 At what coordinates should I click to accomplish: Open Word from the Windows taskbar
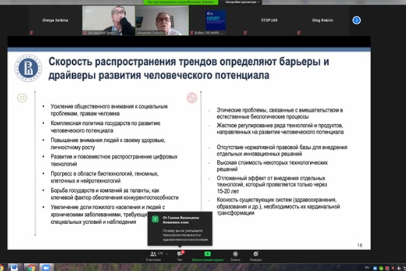(x=13, y=267)
